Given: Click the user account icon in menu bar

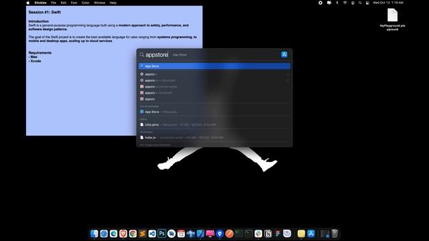Looking at the screenshot, I should (353, 3).
